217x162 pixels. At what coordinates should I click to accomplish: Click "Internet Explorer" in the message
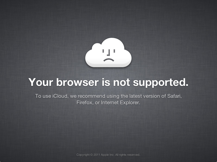(x=120, y=103)
